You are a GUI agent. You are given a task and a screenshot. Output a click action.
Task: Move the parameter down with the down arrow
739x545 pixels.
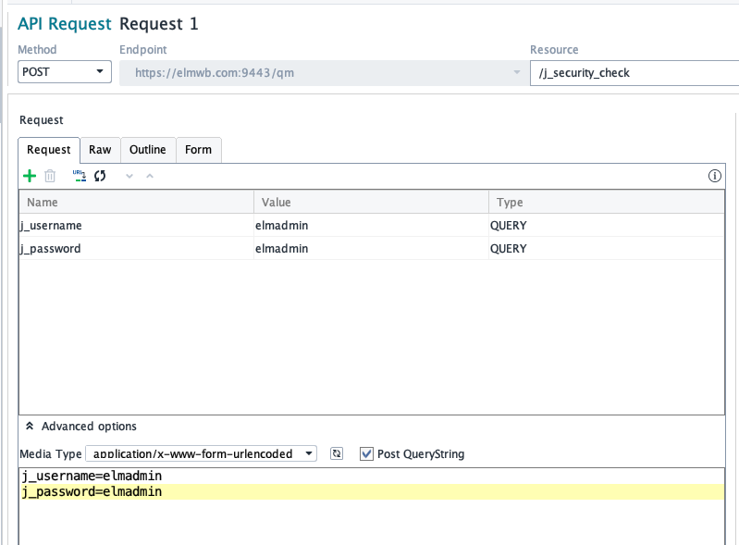pos(129,176)
